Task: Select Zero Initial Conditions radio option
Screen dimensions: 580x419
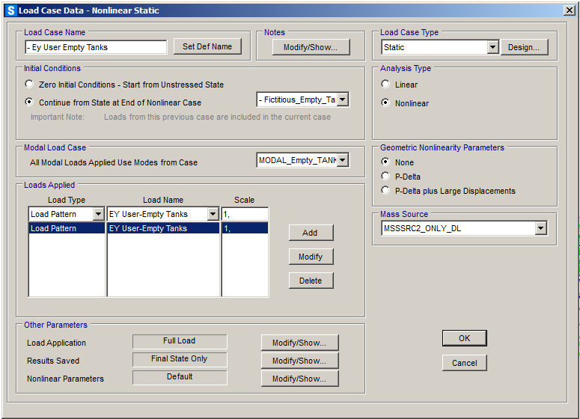Action: (x=29, y=85)
